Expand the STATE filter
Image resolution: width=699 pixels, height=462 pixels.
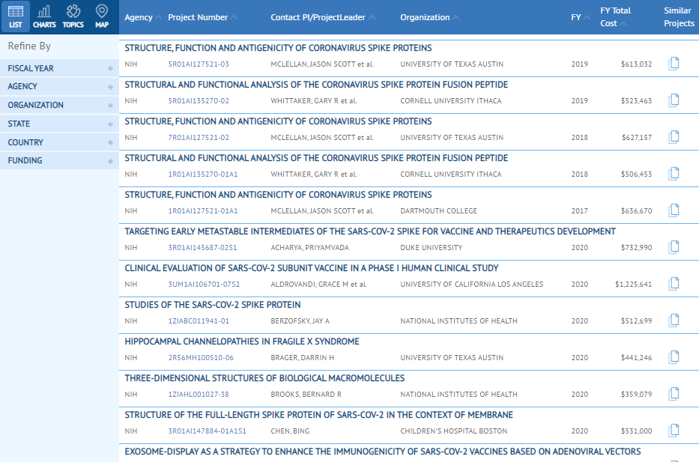(x=59, y=124)
